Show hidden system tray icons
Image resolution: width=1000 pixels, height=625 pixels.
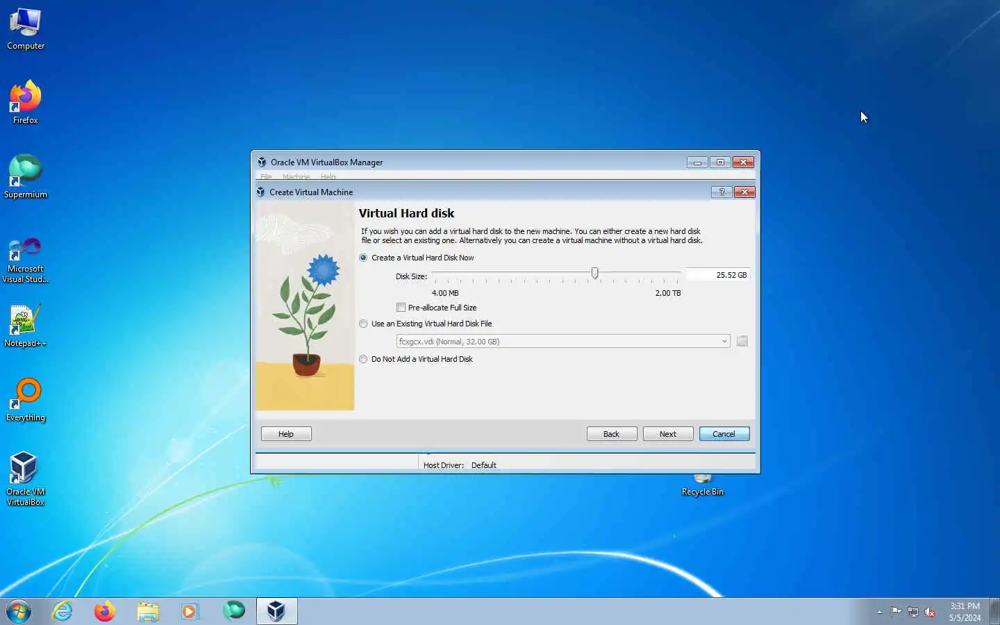pyautogui.click(x=879, y=612)
